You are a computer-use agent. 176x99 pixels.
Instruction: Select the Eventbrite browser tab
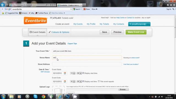[x=70, y=5]
